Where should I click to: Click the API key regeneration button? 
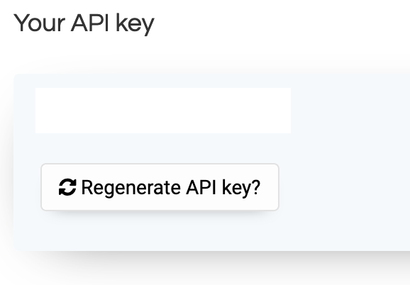coord(160,187)
